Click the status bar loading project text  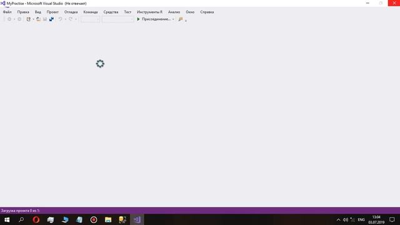(21, 211)
